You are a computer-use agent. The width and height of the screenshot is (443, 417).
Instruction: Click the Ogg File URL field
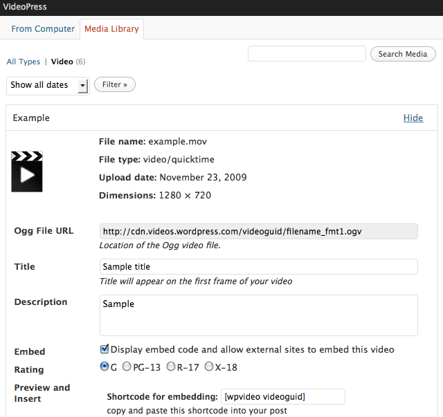(x=258, y=231)
